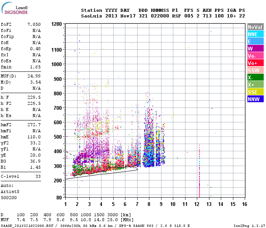
Task: Click the IGA value 10+
Action: 231,16
